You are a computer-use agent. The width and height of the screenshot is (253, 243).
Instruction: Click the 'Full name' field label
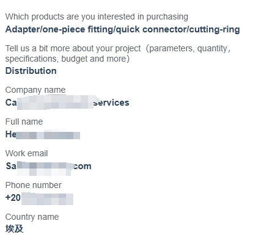point(24,121)
